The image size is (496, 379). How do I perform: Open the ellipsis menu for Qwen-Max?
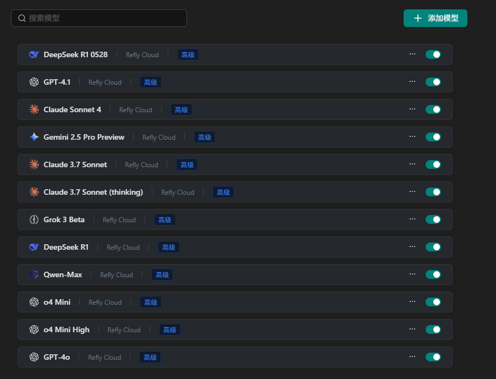[412, 274]
